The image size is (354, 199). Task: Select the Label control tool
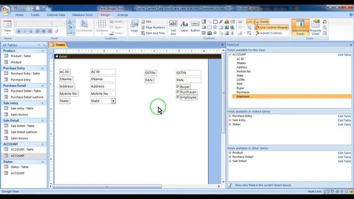[184, 26]
